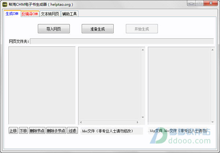Viewport: 220px width, 153px height.
Task: Click the CHM app icon in title bar
Action: click(5, 4)
